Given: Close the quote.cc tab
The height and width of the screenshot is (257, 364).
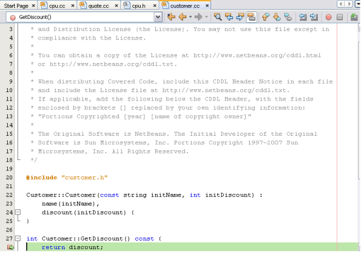Looking at the screenshot, I should tap(116, 5).
